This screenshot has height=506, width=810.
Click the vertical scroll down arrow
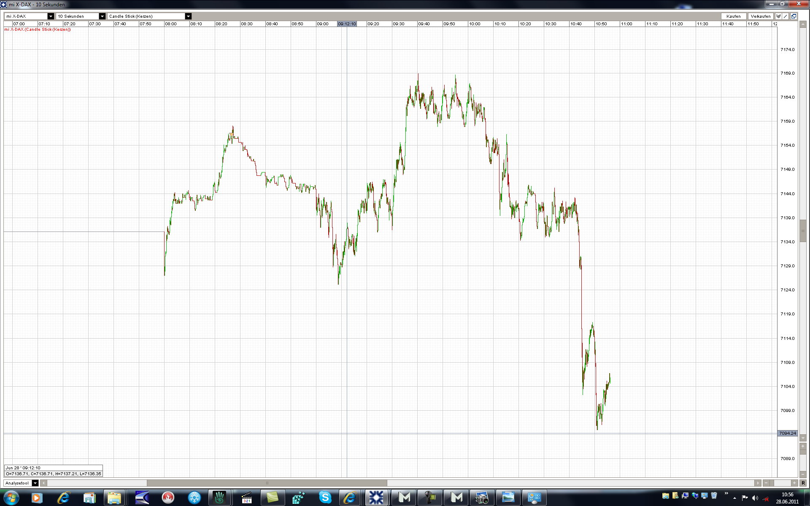pyautogui.click(x=803, y=438)
